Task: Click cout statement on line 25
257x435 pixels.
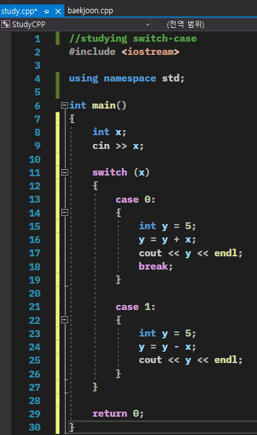Action: click(x=191, y=360)
